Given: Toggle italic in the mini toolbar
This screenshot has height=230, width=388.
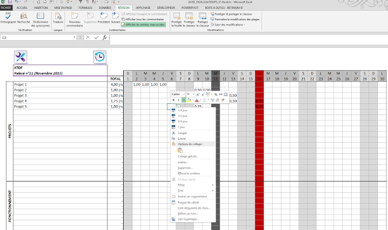Looking at the screenshot, I should coord(178,99).
